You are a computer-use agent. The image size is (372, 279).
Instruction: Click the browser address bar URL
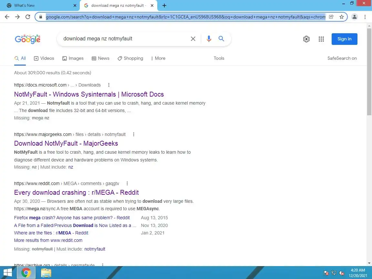[x=186, y=17]
